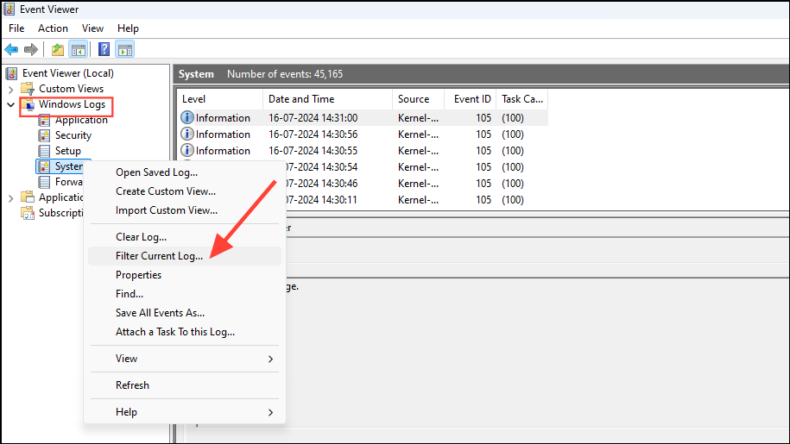Viewport: 790px width, 444px height.
Task: Select event row with time 14:30:11
Action: [417, 200]
